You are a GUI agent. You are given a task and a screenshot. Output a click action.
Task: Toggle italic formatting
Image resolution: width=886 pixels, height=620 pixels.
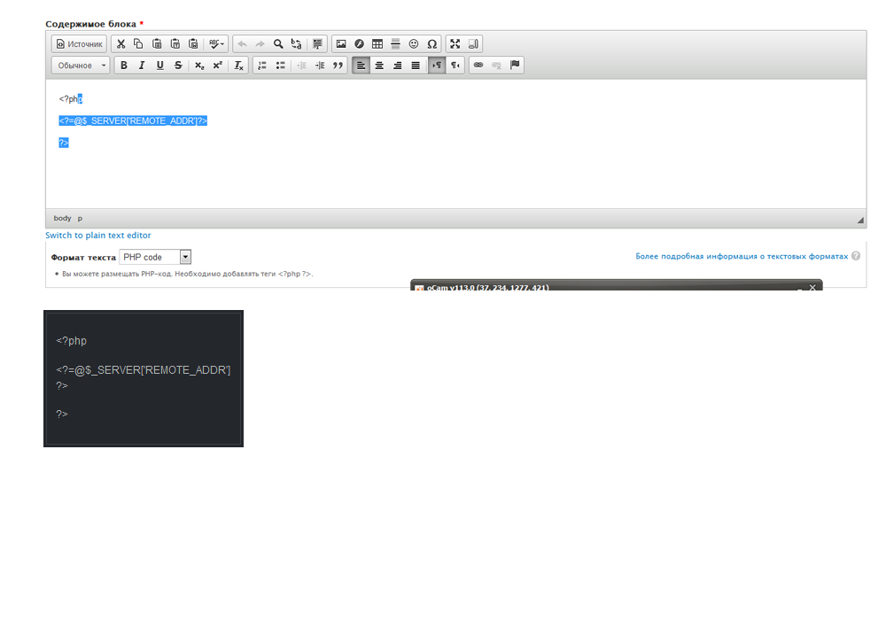[142, 66]
